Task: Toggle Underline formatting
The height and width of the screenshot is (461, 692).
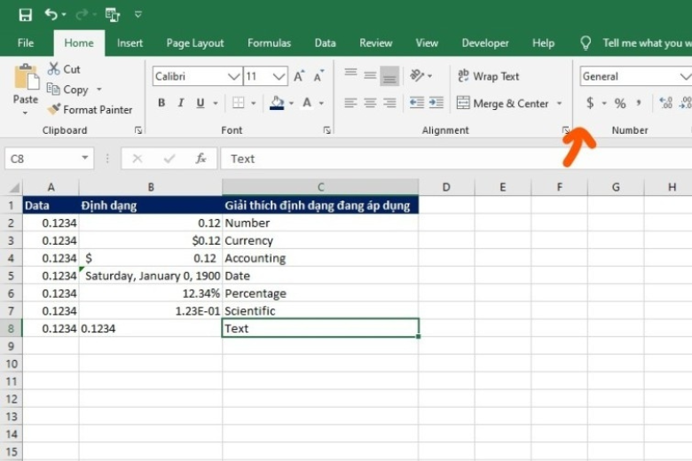Action: 201,103
